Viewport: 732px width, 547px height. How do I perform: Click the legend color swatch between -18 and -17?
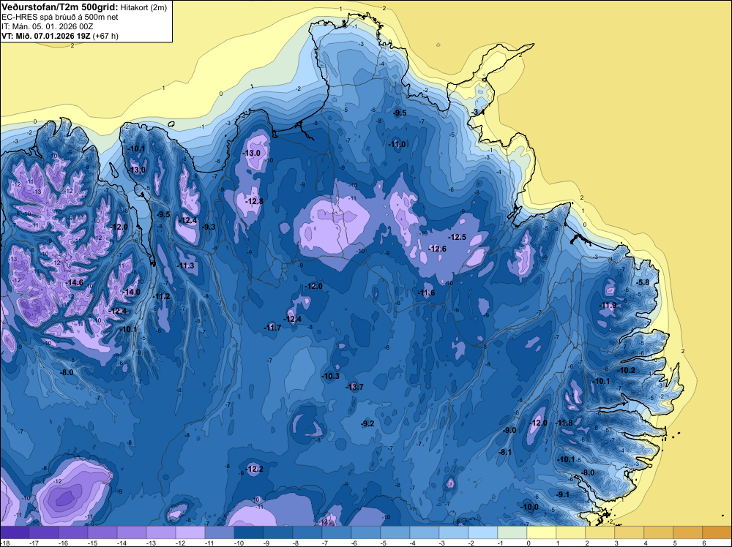(x=15, y=532)
